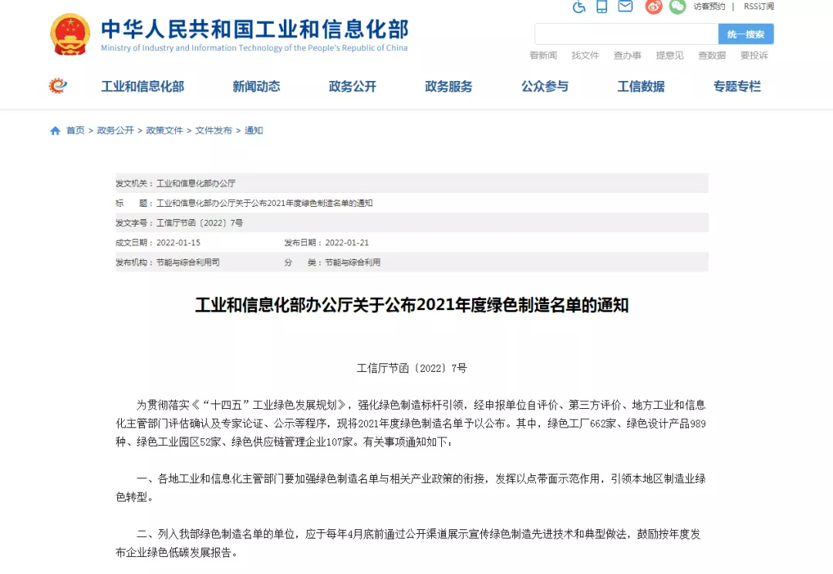Screen dimensions: 833x574
Task: Go to 首页 in breadcrumb
Action: point(76,130)
